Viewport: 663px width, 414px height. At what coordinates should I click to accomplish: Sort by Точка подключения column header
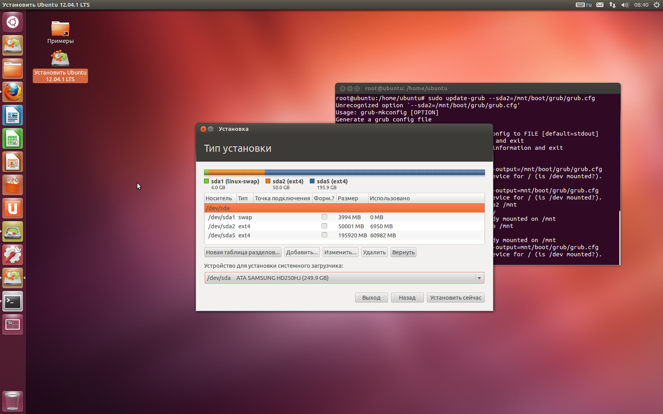(x=283, y=198)
